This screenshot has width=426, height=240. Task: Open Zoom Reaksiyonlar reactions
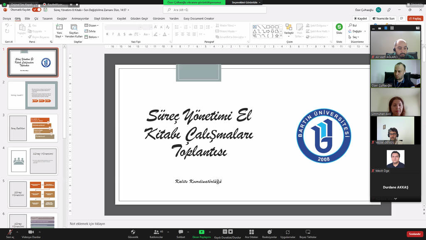pos(270,234)
